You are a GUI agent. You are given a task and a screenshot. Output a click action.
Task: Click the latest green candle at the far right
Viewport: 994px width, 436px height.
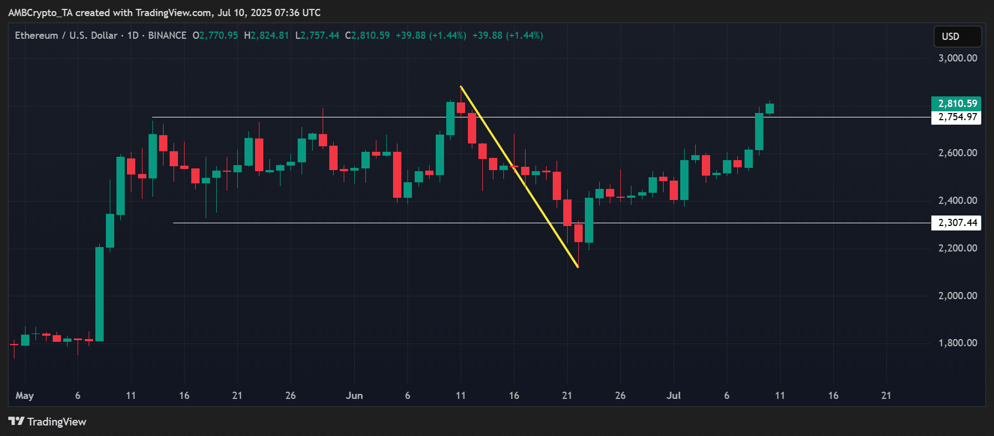[x=769, y=109]
